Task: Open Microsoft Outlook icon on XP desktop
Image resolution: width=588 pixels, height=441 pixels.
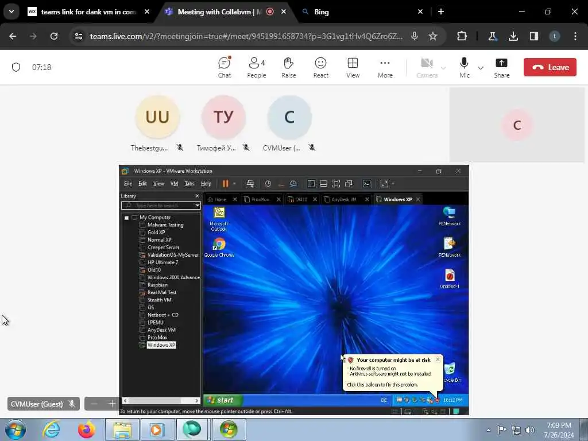Action: pyautogui.click(x=219, y=219)
